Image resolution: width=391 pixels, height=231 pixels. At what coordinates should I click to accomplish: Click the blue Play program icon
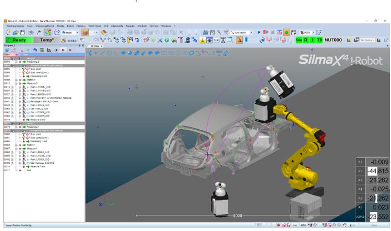tap(259, 32)
